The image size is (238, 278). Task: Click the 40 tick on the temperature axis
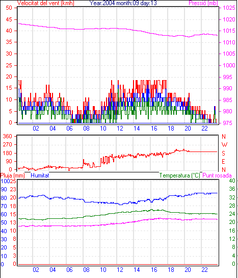point(232,181)
